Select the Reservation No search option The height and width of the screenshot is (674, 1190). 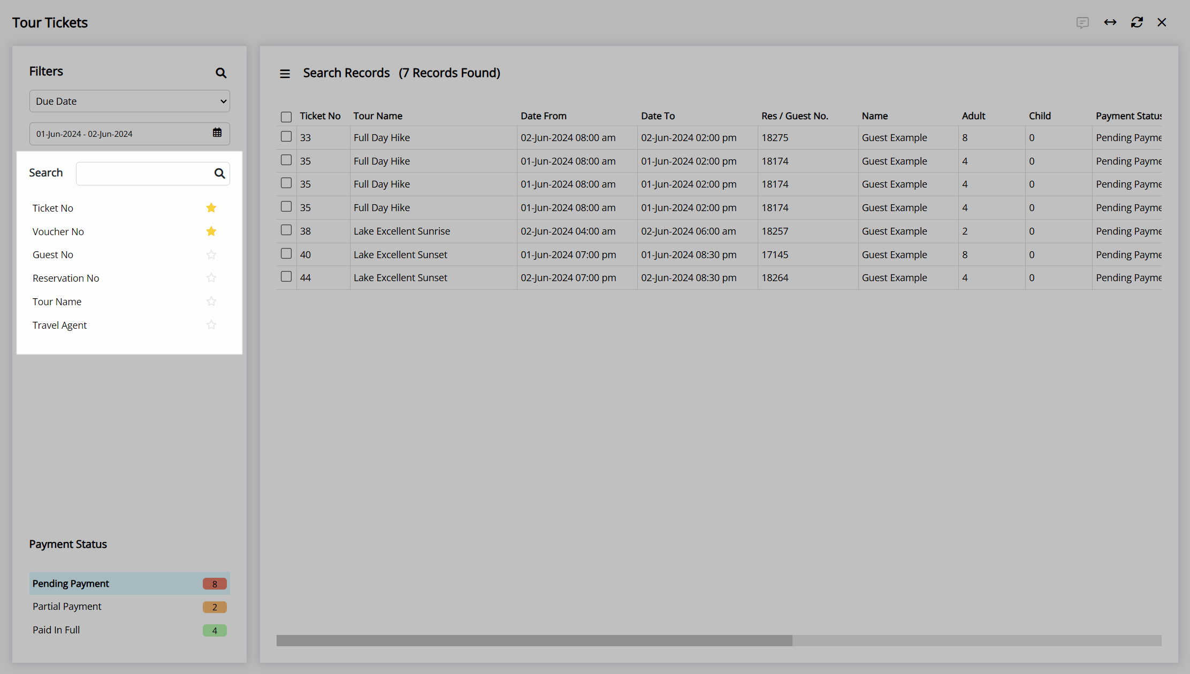(66, 278)
